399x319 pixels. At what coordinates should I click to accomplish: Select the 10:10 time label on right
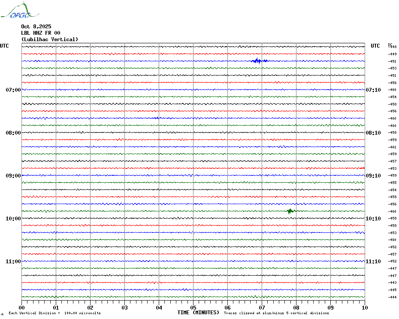pyautogui.click(x=372, y=219)
